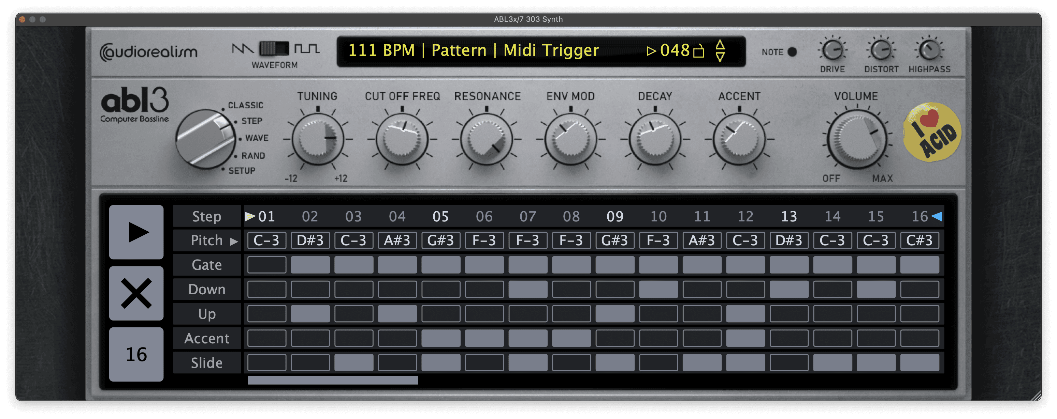Open the step 02 D#3 pitch cell
Viewport: 1057px width, 419px height.
coord(310,240)
